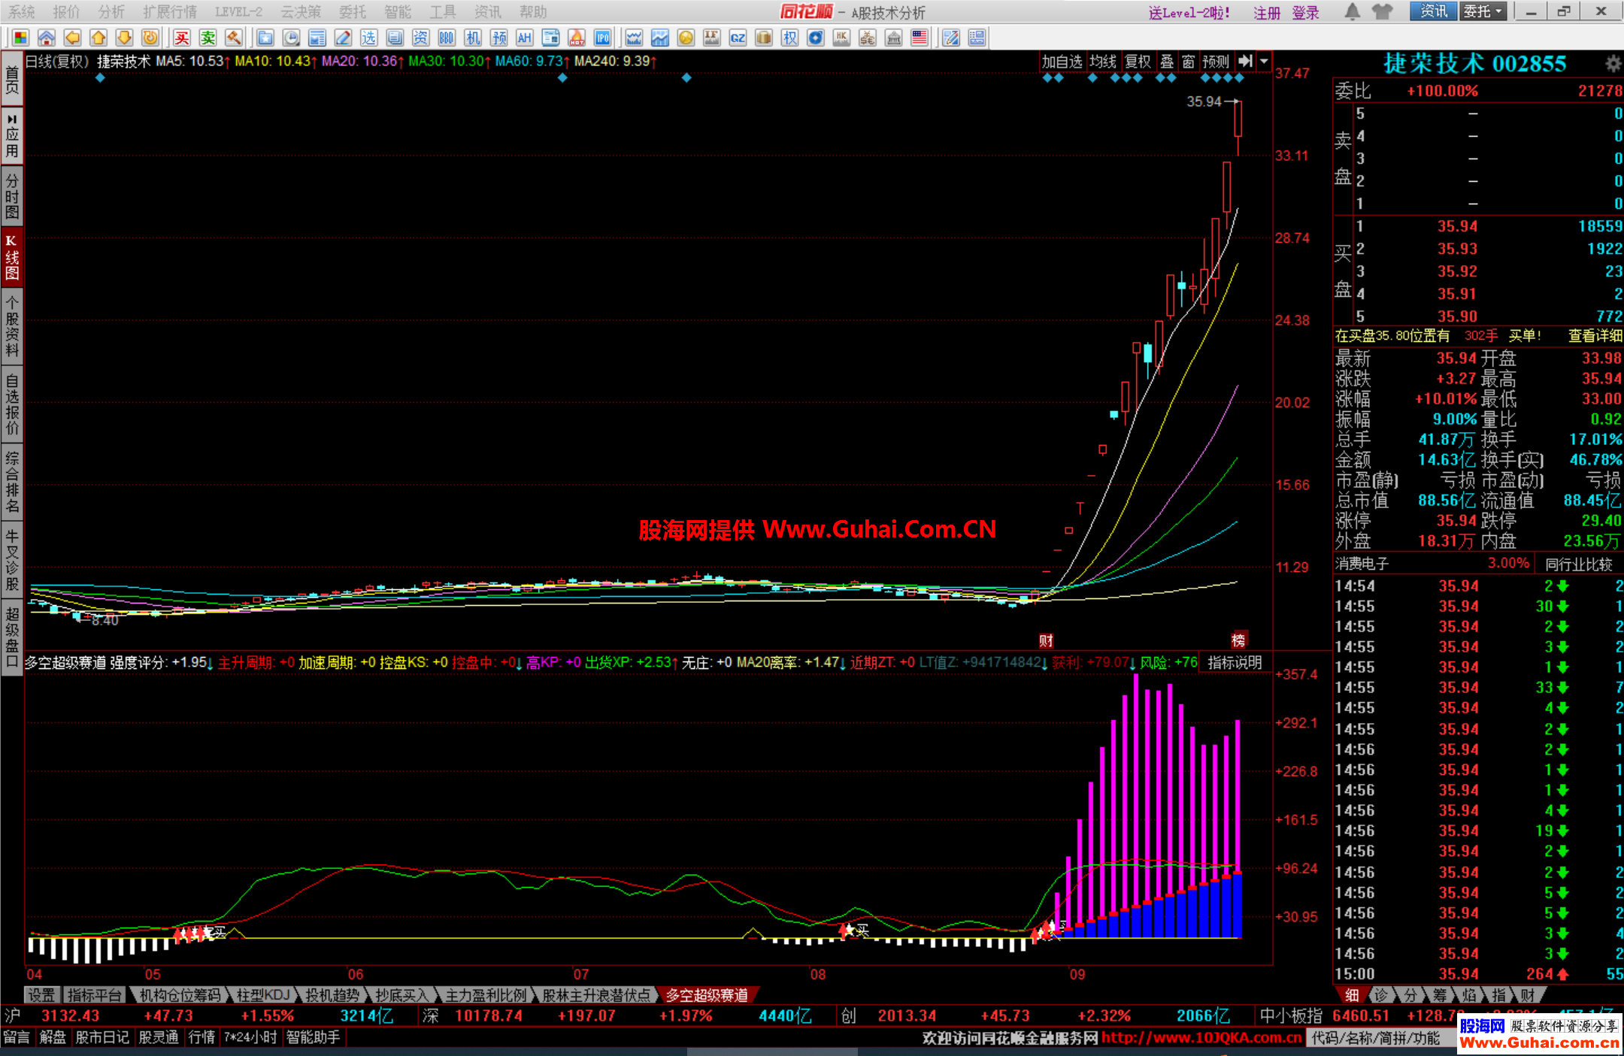Viewport: 1624px width, 1056px height.
Task: Open the HK market icon
Action: [841, 38]
